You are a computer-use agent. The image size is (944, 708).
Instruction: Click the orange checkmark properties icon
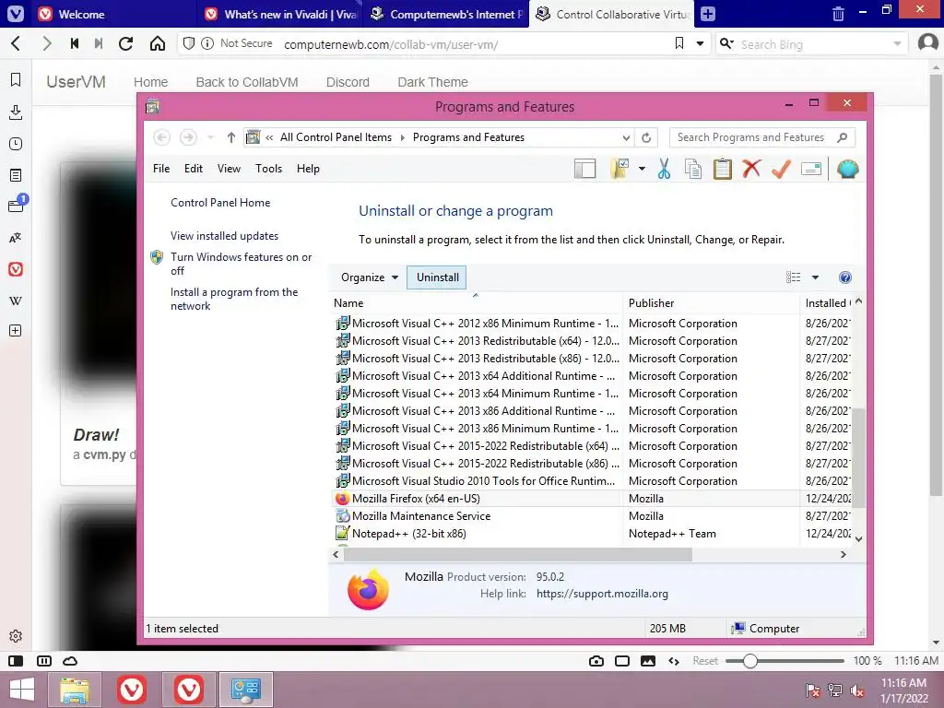[x=781, y=170]
